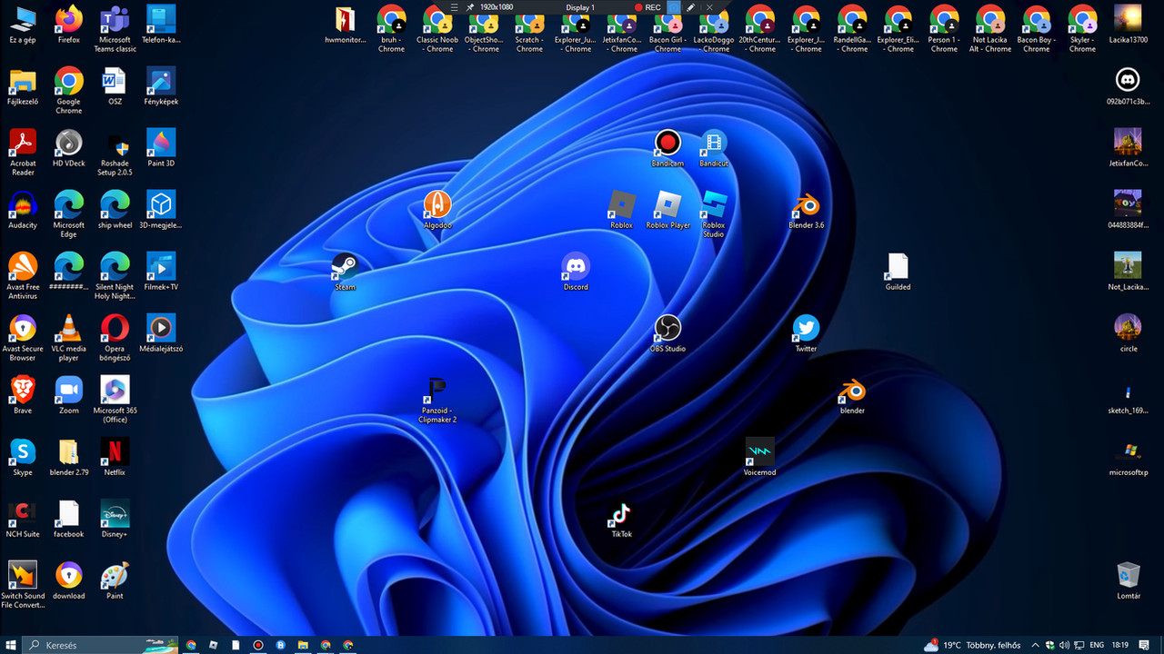Select the HD VDeck icon
The width and height of the screenshot is (1164, 654).
(x=69, y=148)
